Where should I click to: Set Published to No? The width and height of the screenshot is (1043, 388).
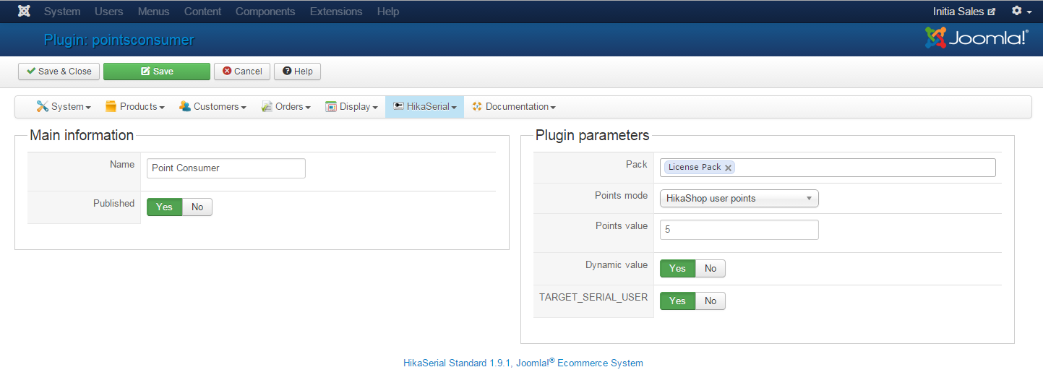197,207
